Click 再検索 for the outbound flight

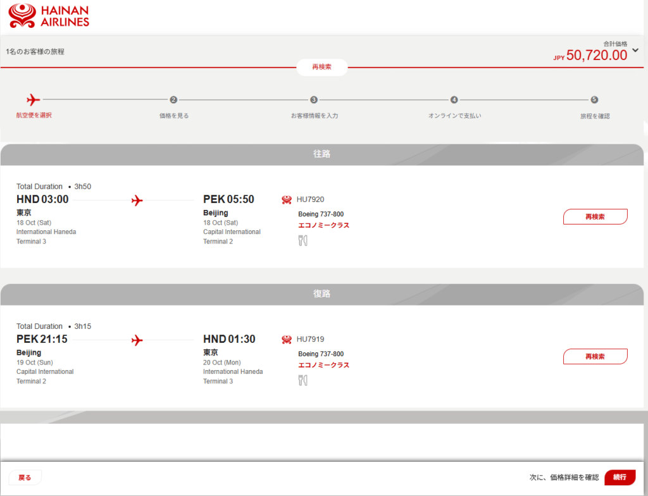pos(595,217)
